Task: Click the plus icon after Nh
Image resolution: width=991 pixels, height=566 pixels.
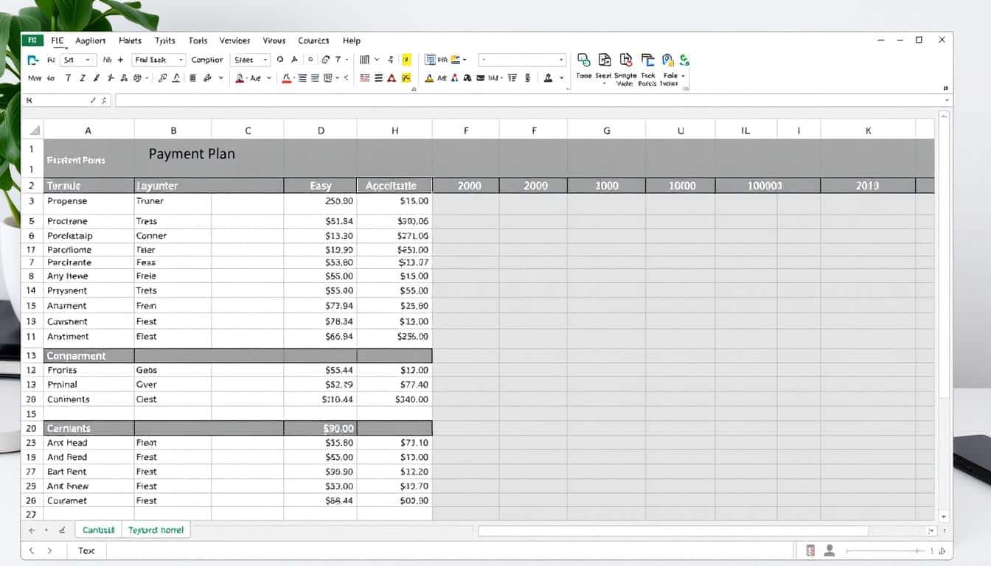Action: 120,60
